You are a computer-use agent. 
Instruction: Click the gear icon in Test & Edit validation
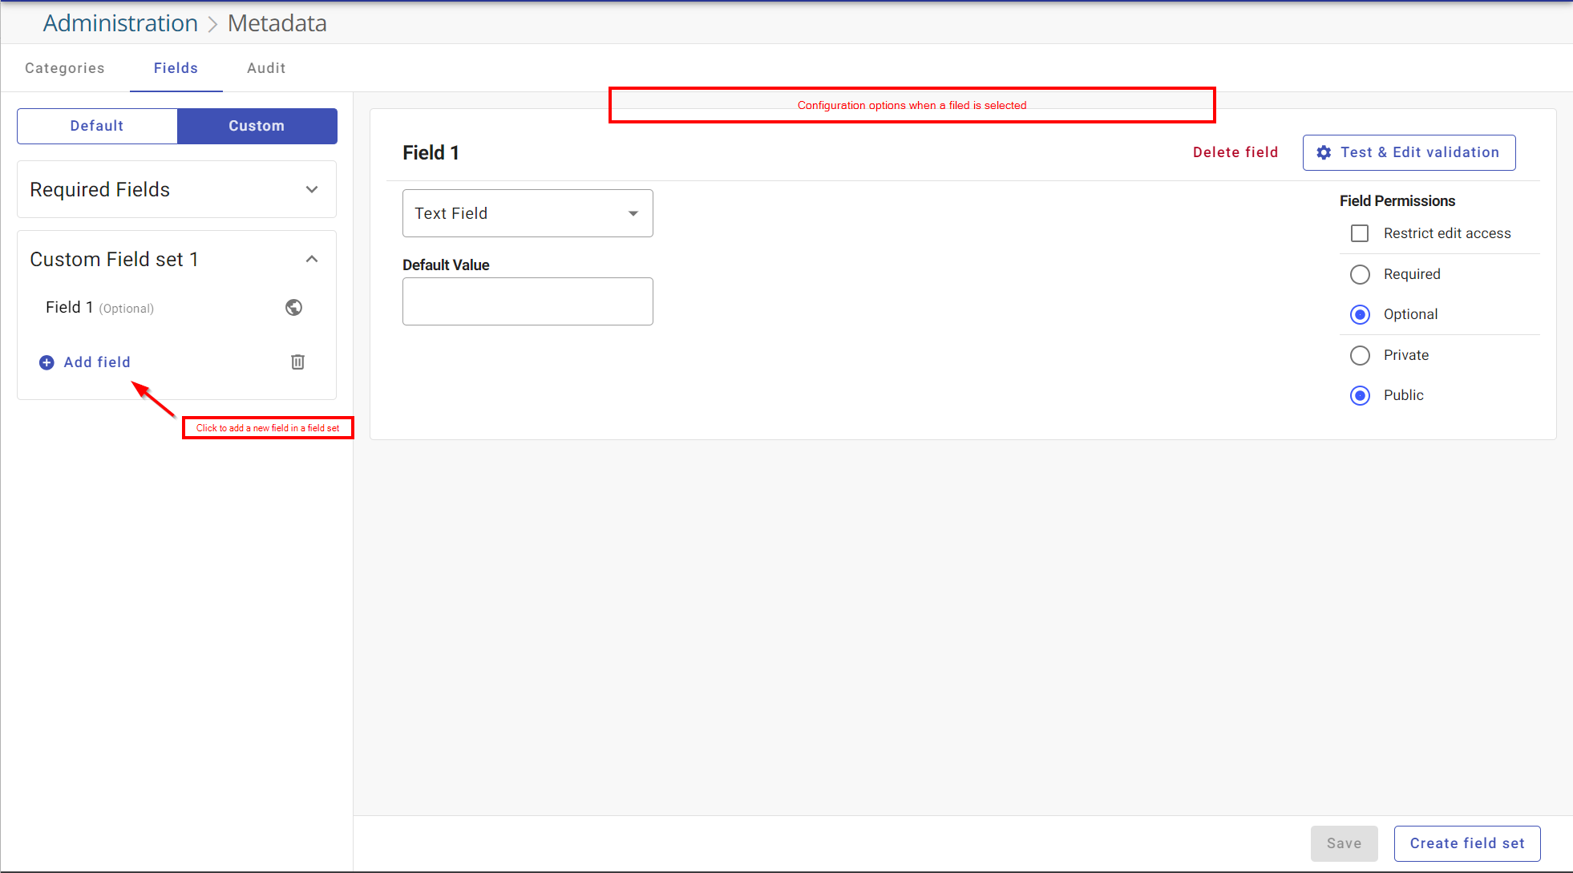1324,152
